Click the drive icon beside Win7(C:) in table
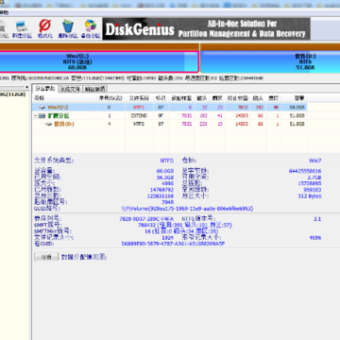The width and height of the screenshot is (340, 340). [x=42, y=108]
